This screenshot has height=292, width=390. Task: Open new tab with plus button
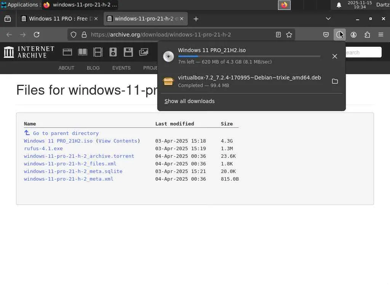point(196,19)
